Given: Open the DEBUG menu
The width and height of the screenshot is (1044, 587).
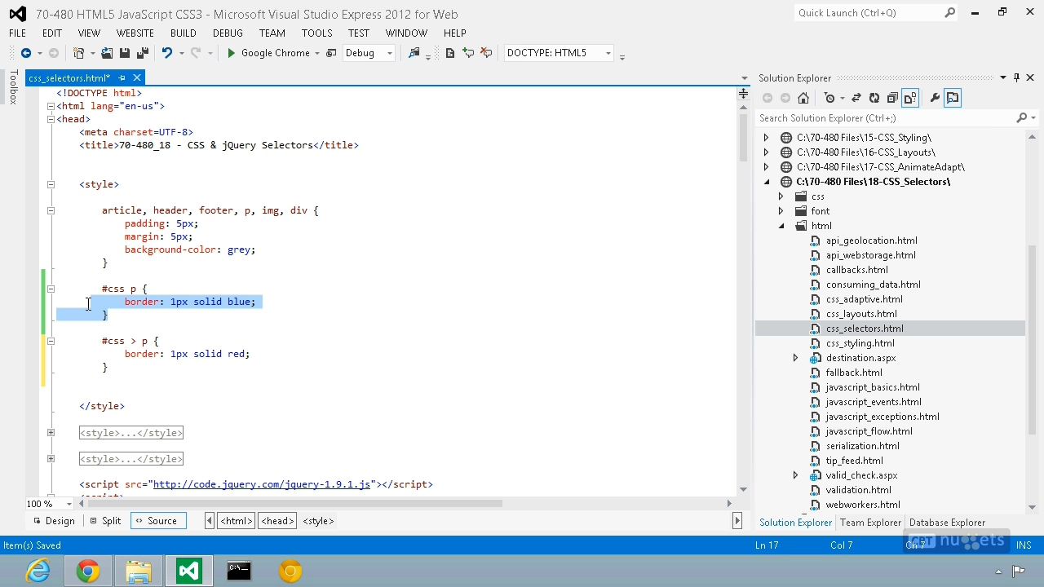Looking at the screenshot, I should [x=228, y=33].
